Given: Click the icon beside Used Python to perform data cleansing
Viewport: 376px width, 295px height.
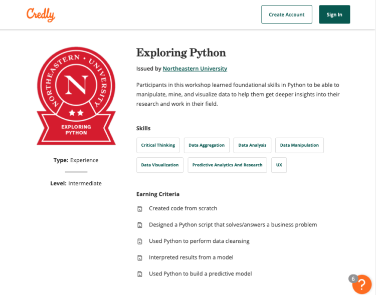Looking at the screenshot, I should pos(140,241).
